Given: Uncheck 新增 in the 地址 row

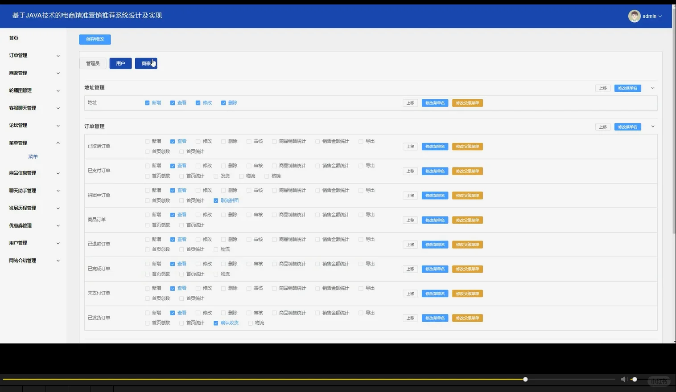Looking at the screenshot, I should pyautogui.click(x=147, y=103).
